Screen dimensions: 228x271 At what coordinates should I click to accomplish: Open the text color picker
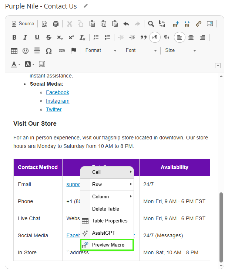pyautogui.click(x=16, y=64)
